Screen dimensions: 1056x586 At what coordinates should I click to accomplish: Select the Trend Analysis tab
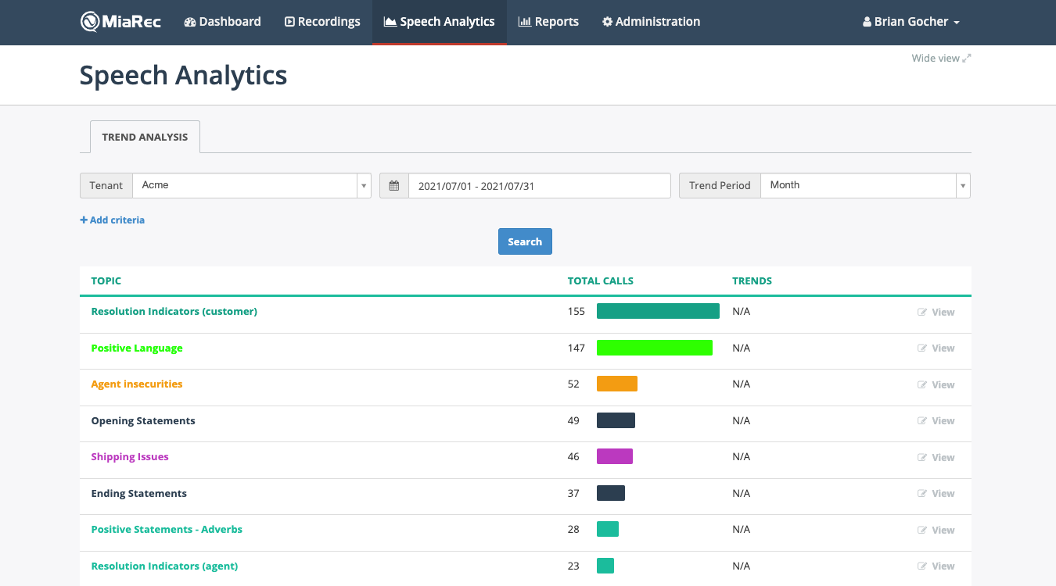(x=145, y=137)
